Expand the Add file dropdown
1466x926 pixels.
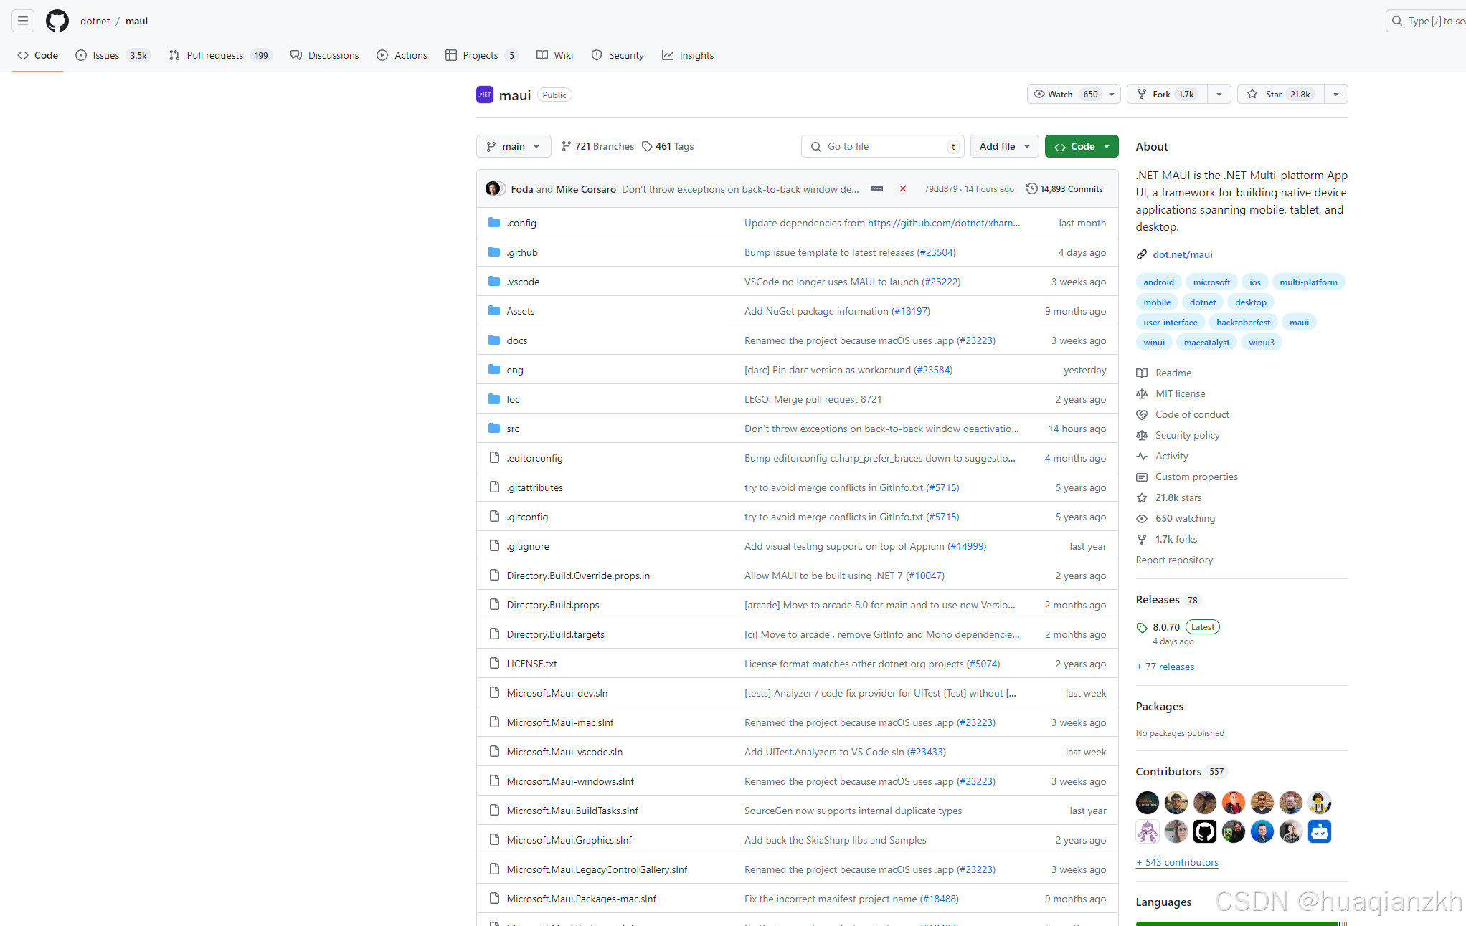(1005, 146)
